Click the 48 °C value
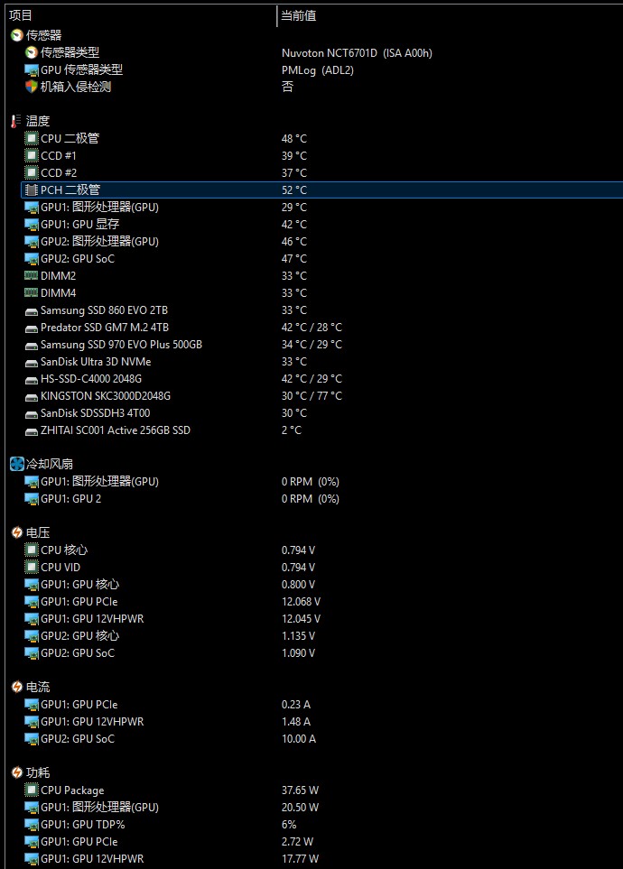 [x=294, y=139]
